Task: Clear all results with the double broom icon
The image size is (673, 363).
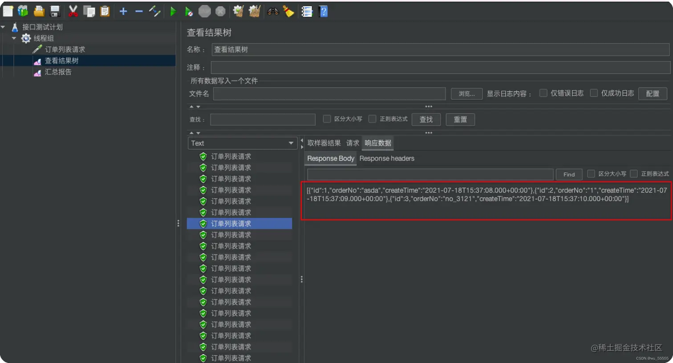Action: tap(254, 11)
